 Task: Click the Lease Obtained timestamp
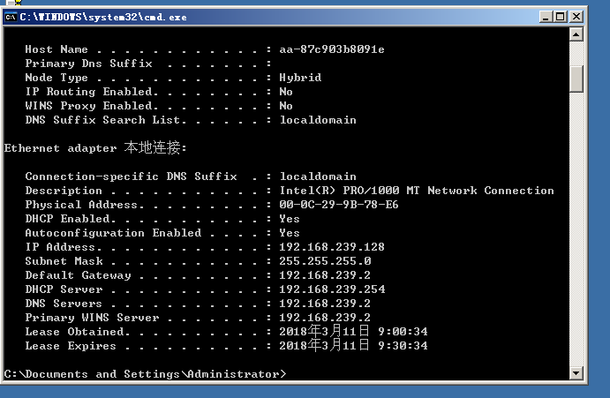(x=353, y=332)
